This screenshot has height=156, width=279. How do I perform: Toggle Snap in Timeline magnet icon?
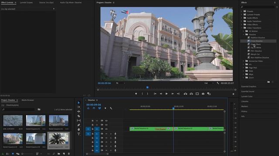(94, 108)
